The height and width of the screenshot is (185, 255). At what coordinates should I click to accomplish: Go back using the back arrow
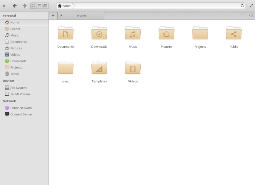15,6
